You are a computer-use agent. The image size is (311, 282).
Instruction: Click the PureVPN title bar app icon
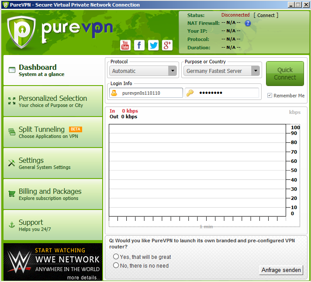click(x=5, y=5)
